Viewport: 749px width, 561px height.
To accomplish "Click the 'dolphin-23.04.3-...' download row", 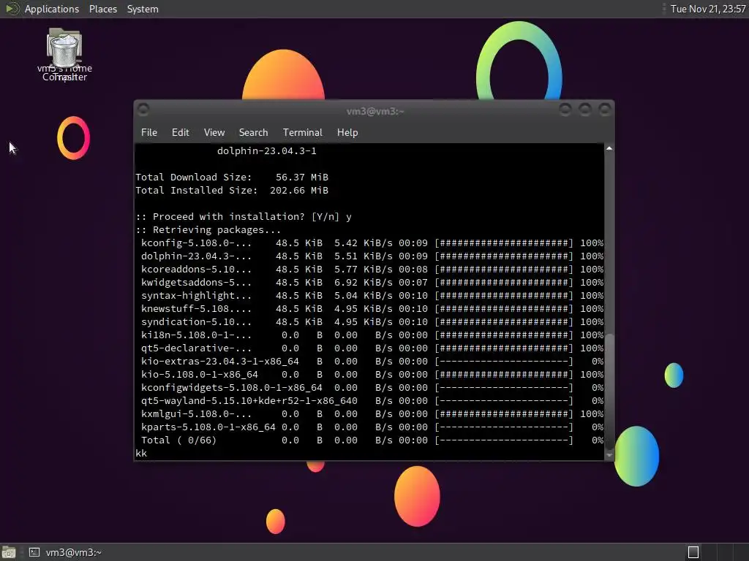I will click(x=372, y=256).
